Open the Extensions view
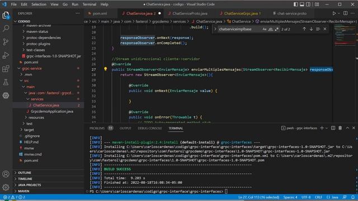 coord(6,69)
